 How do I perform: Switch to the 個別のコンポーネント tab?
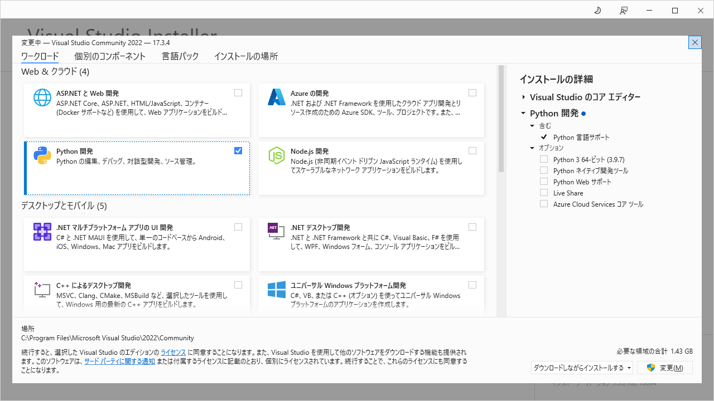coord(110,56)
